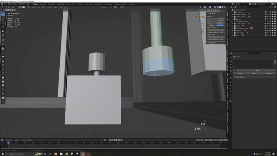Click the Global button in Transform panel

tap(211, 25)
